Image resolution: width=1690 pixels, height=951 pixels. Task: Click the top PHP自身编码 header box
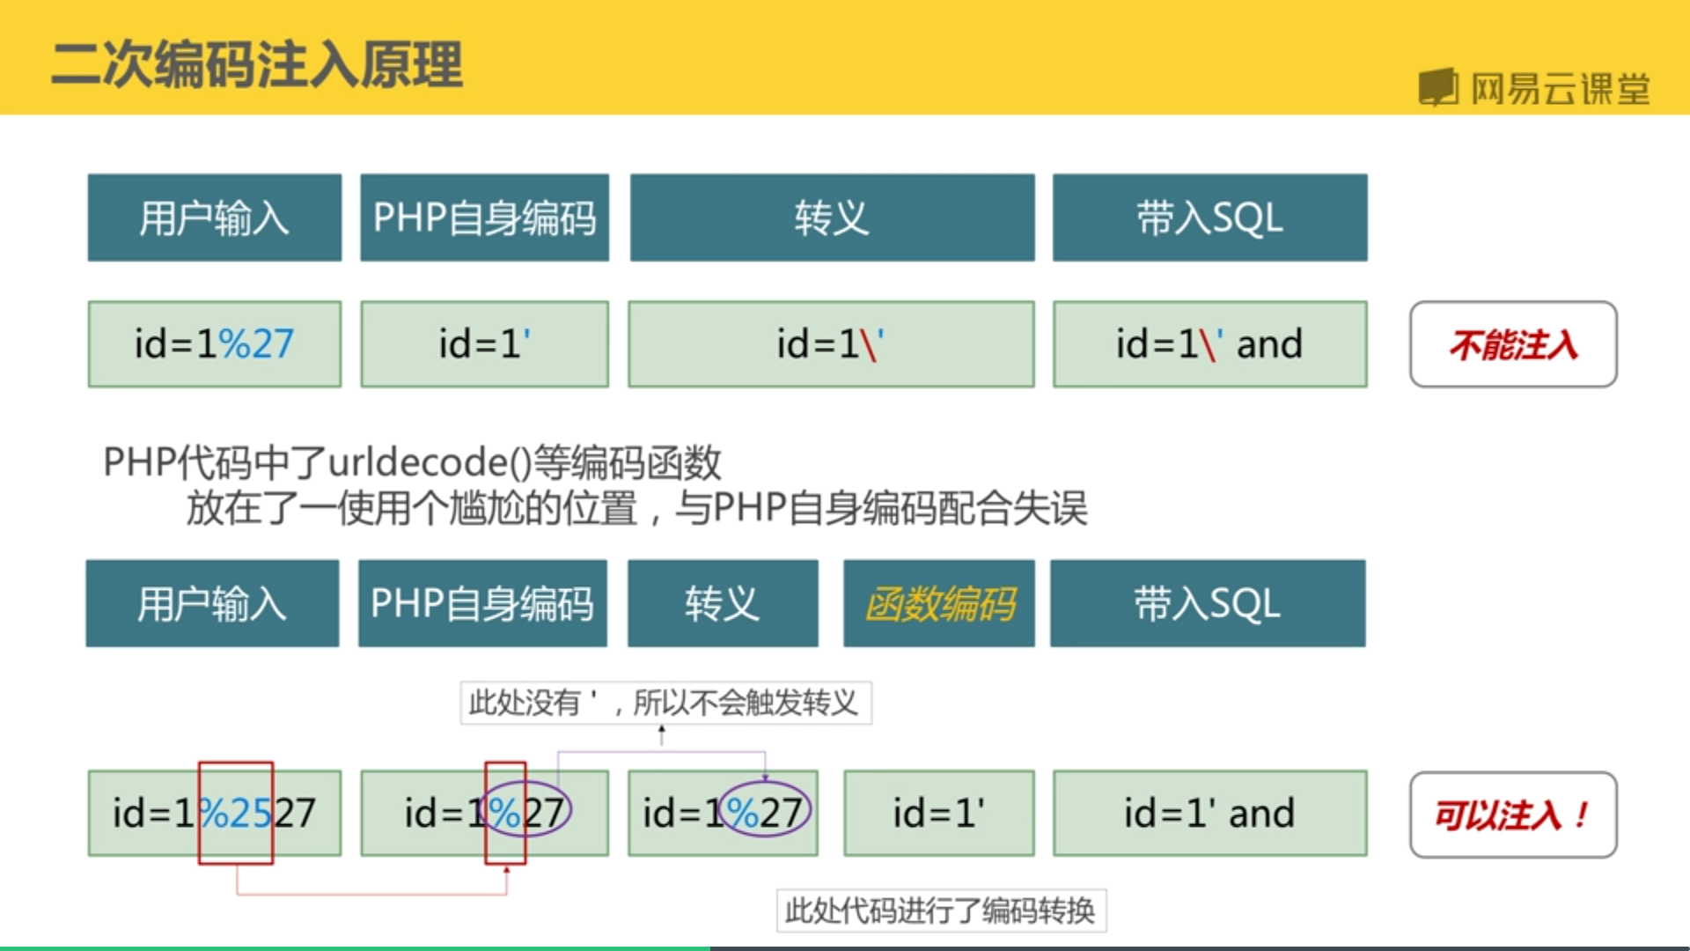click(484, 217)
